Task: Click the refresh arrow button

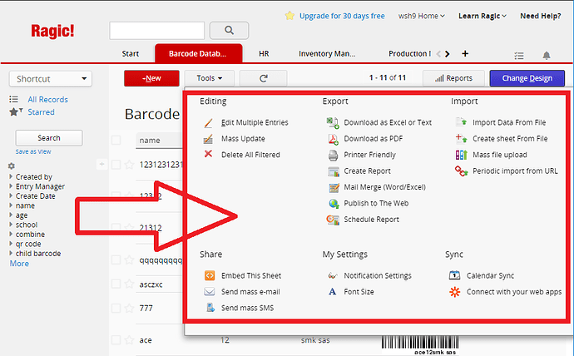Action: (x=263, y=78)
